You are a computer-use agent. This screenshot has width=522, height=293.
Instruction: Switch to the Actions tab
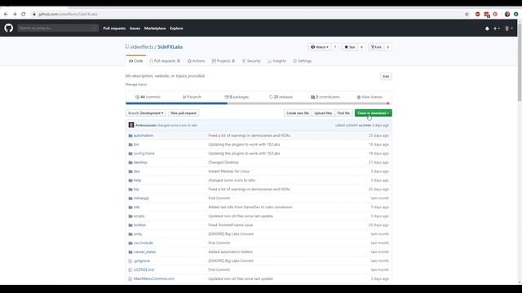196,61
